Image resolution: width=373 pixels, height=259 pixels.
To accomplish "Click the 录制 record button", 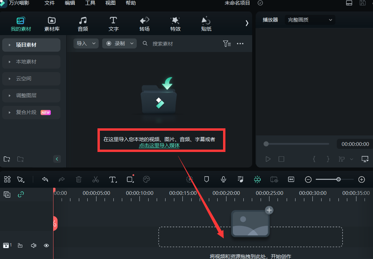I will 119,44.
